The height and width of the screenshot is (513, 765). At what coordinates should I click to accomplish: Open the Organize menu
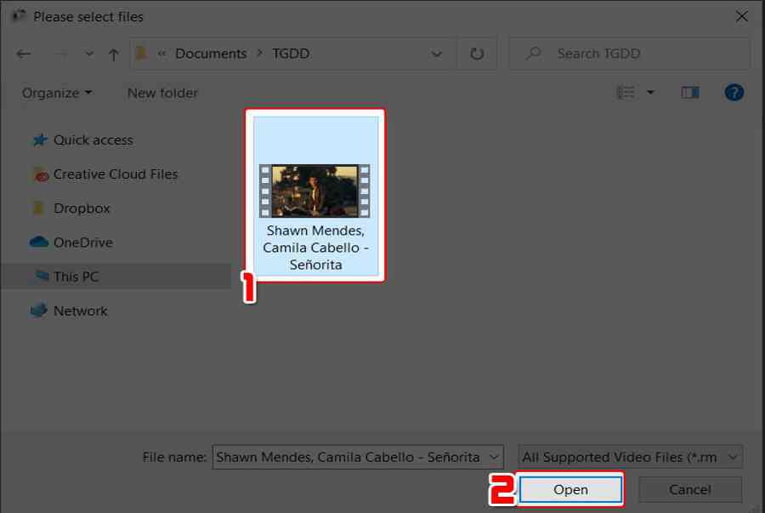tap(57, 93)
